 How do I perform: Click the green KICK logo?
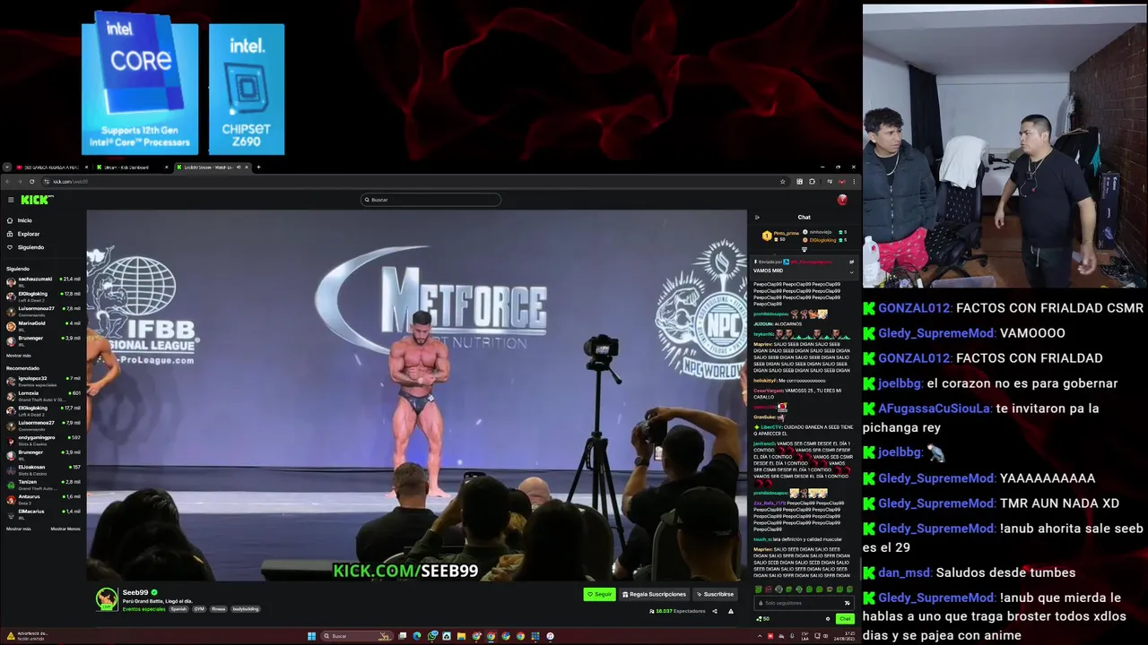[x=37, y=200]
